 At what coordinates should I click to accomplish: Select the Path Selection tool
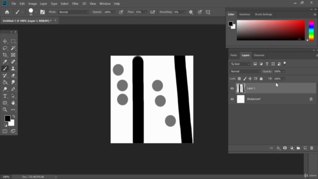(x=13, y=96)
